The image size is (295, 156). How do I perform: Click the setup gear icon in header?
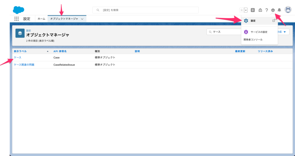pos(273,10)
